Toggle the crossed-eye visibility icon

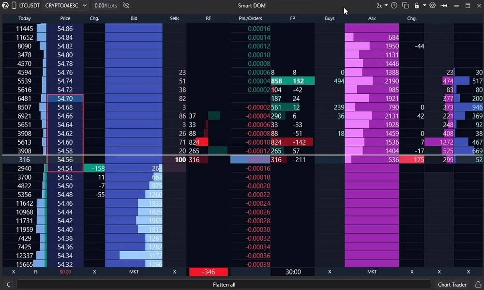[126, 5]
